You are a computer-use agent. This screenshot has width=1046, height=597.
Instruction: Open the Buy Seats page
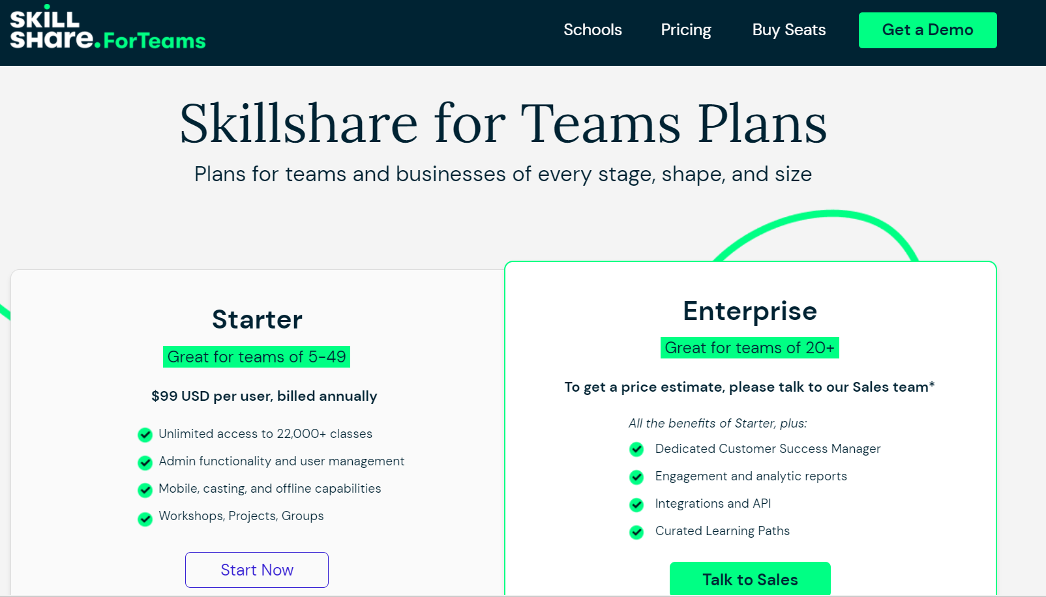788,30
